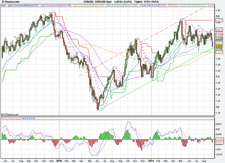Click the bold 1,5 price axis label
Screen dimensions: 225x163
pyautogui.click(x=217, y=16)
